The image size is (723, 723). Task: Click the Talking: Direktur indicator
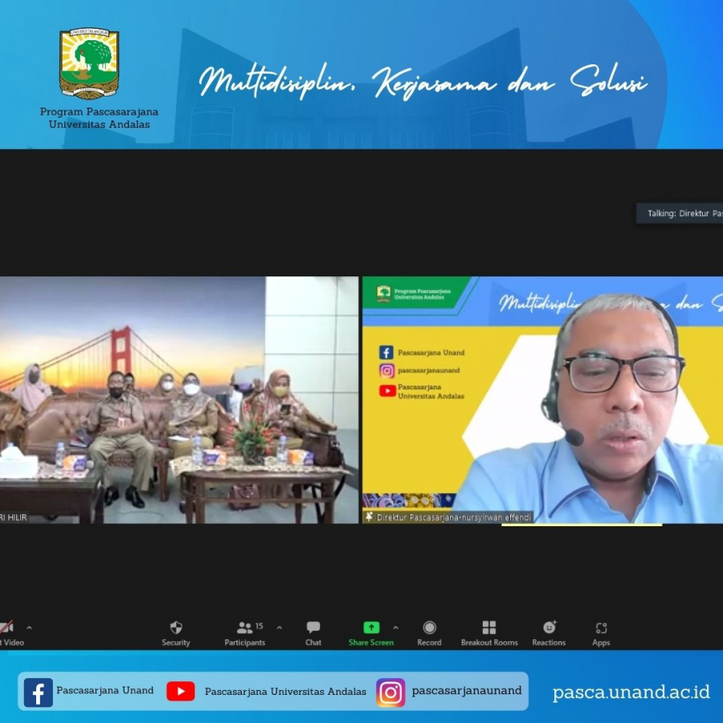tap(681, 214)
